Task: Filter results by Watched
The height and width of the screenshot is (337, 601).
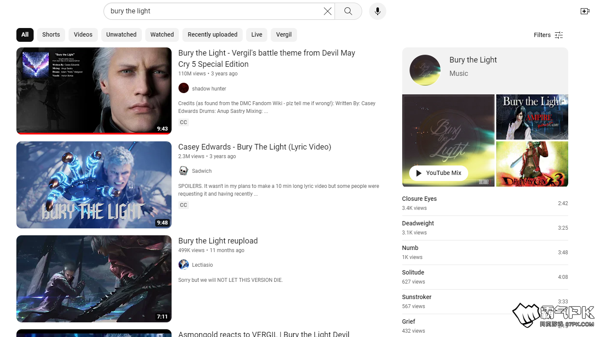Action: pos(162,34)
